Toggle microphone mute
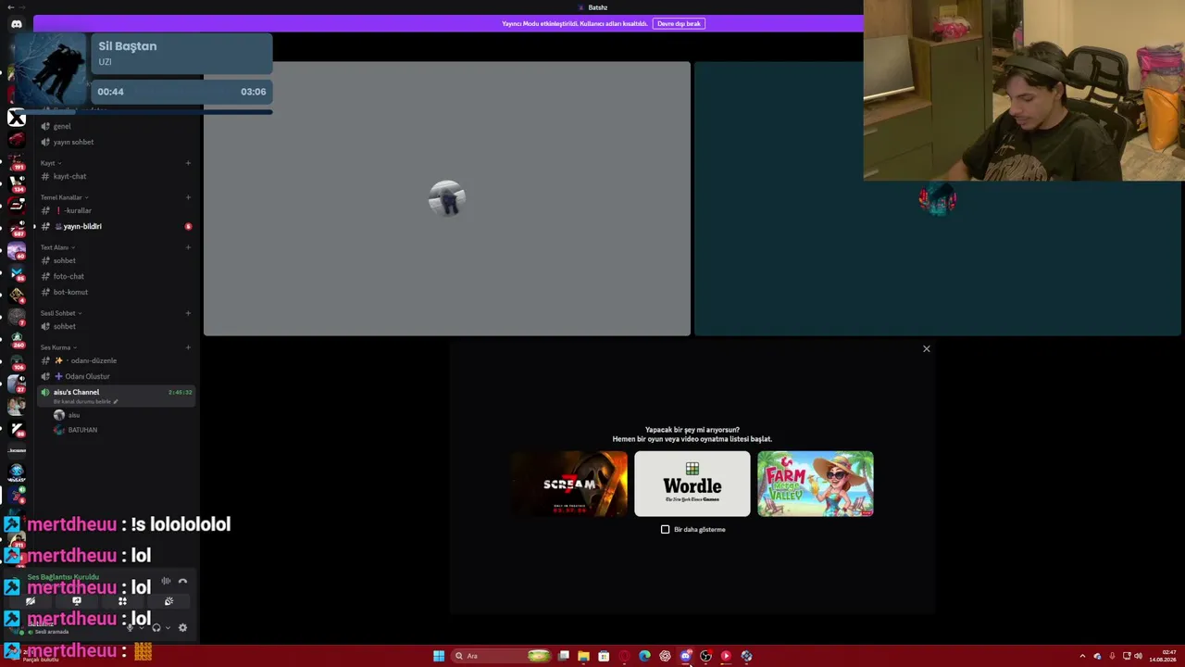The height and width of the screenshot is (667, 1185). pos(129,627)
